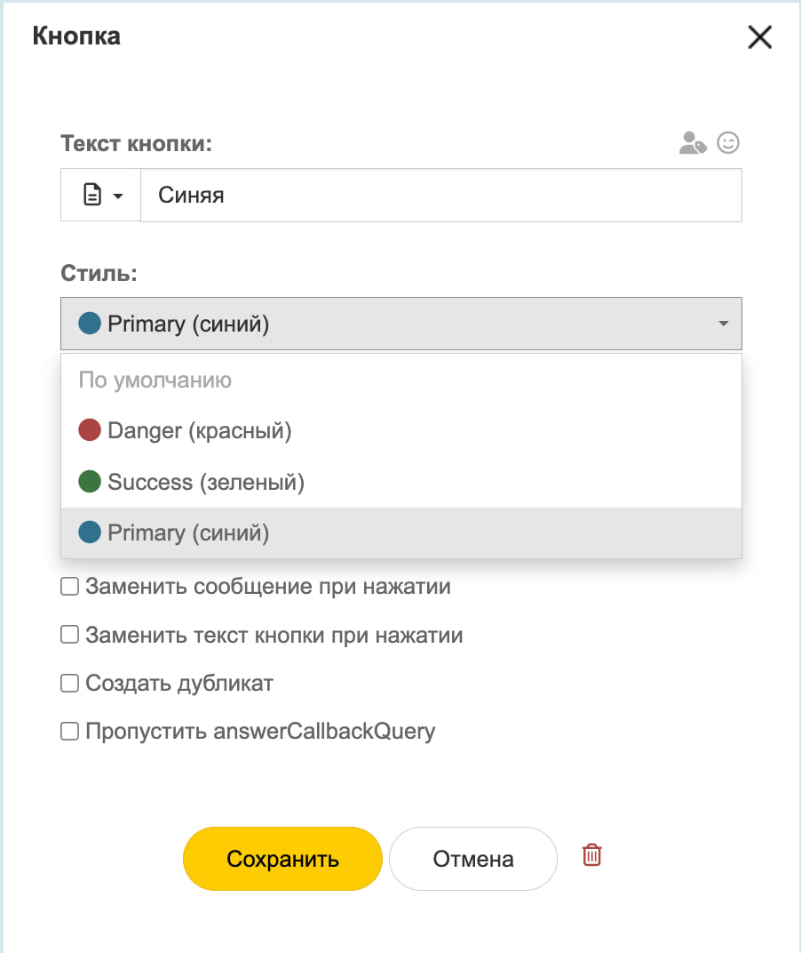801x953 pixels.
Task: Click the document type icon
Action: point(91,196)
